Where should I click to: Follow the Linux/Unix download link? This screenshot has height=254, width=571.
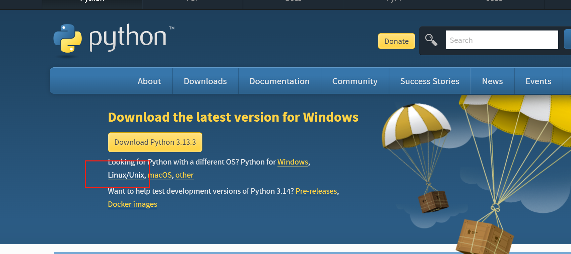pos(126,175)
